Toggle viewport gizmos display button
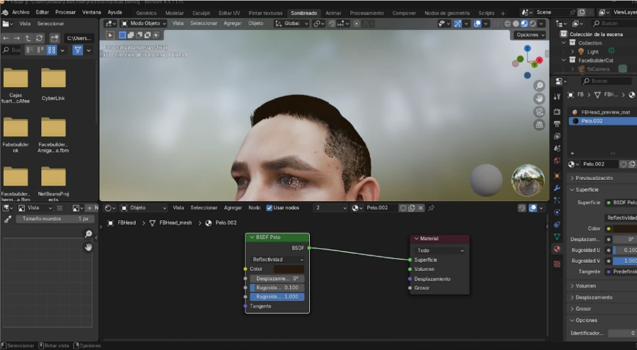Screen dimensions: 637x350 tap(457, 24)
